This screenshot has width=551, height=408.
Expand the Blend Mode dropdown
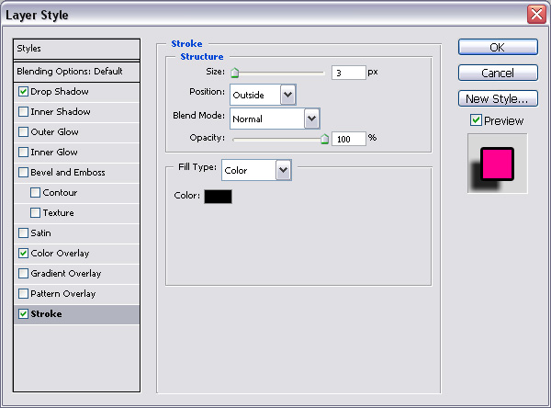pos(311,118)
